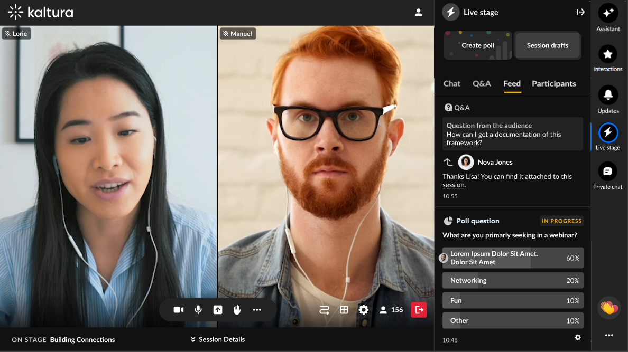Select the Lorem Ipsum Dolor poll option

coord(513,258)
